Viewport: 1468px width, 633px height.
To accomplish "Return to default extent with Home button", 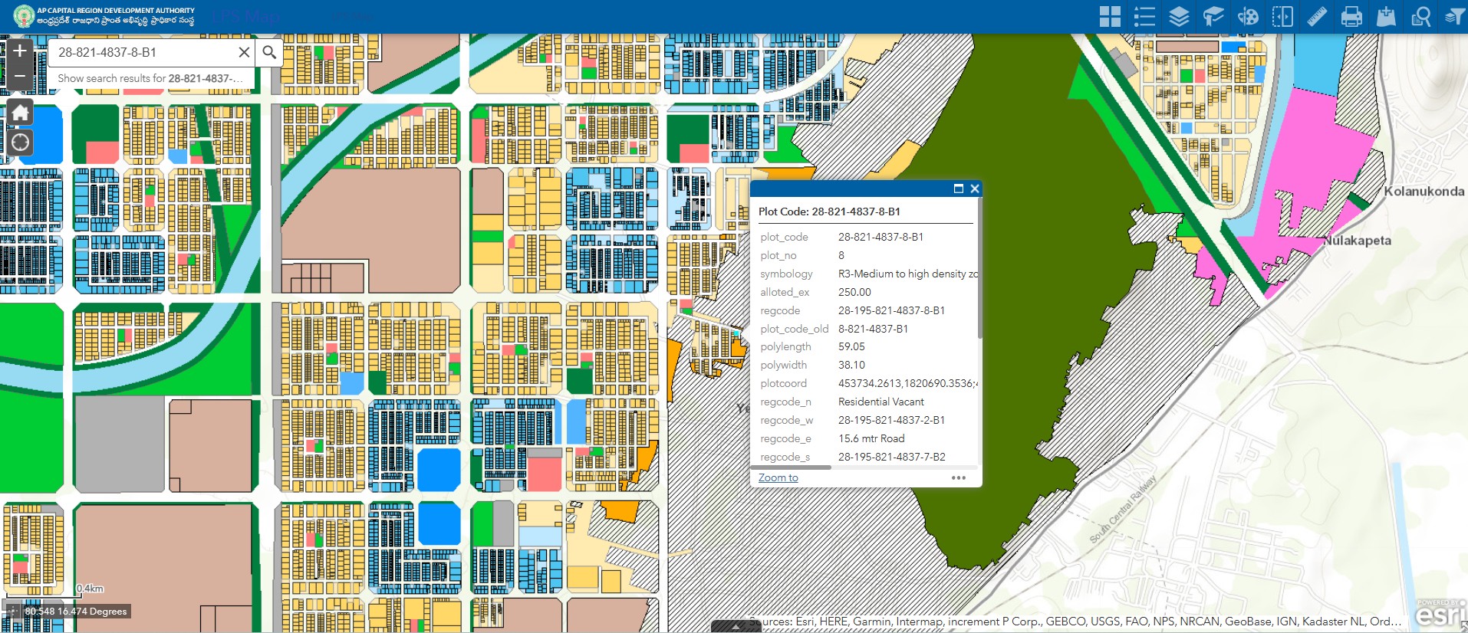I will (20, 113).
